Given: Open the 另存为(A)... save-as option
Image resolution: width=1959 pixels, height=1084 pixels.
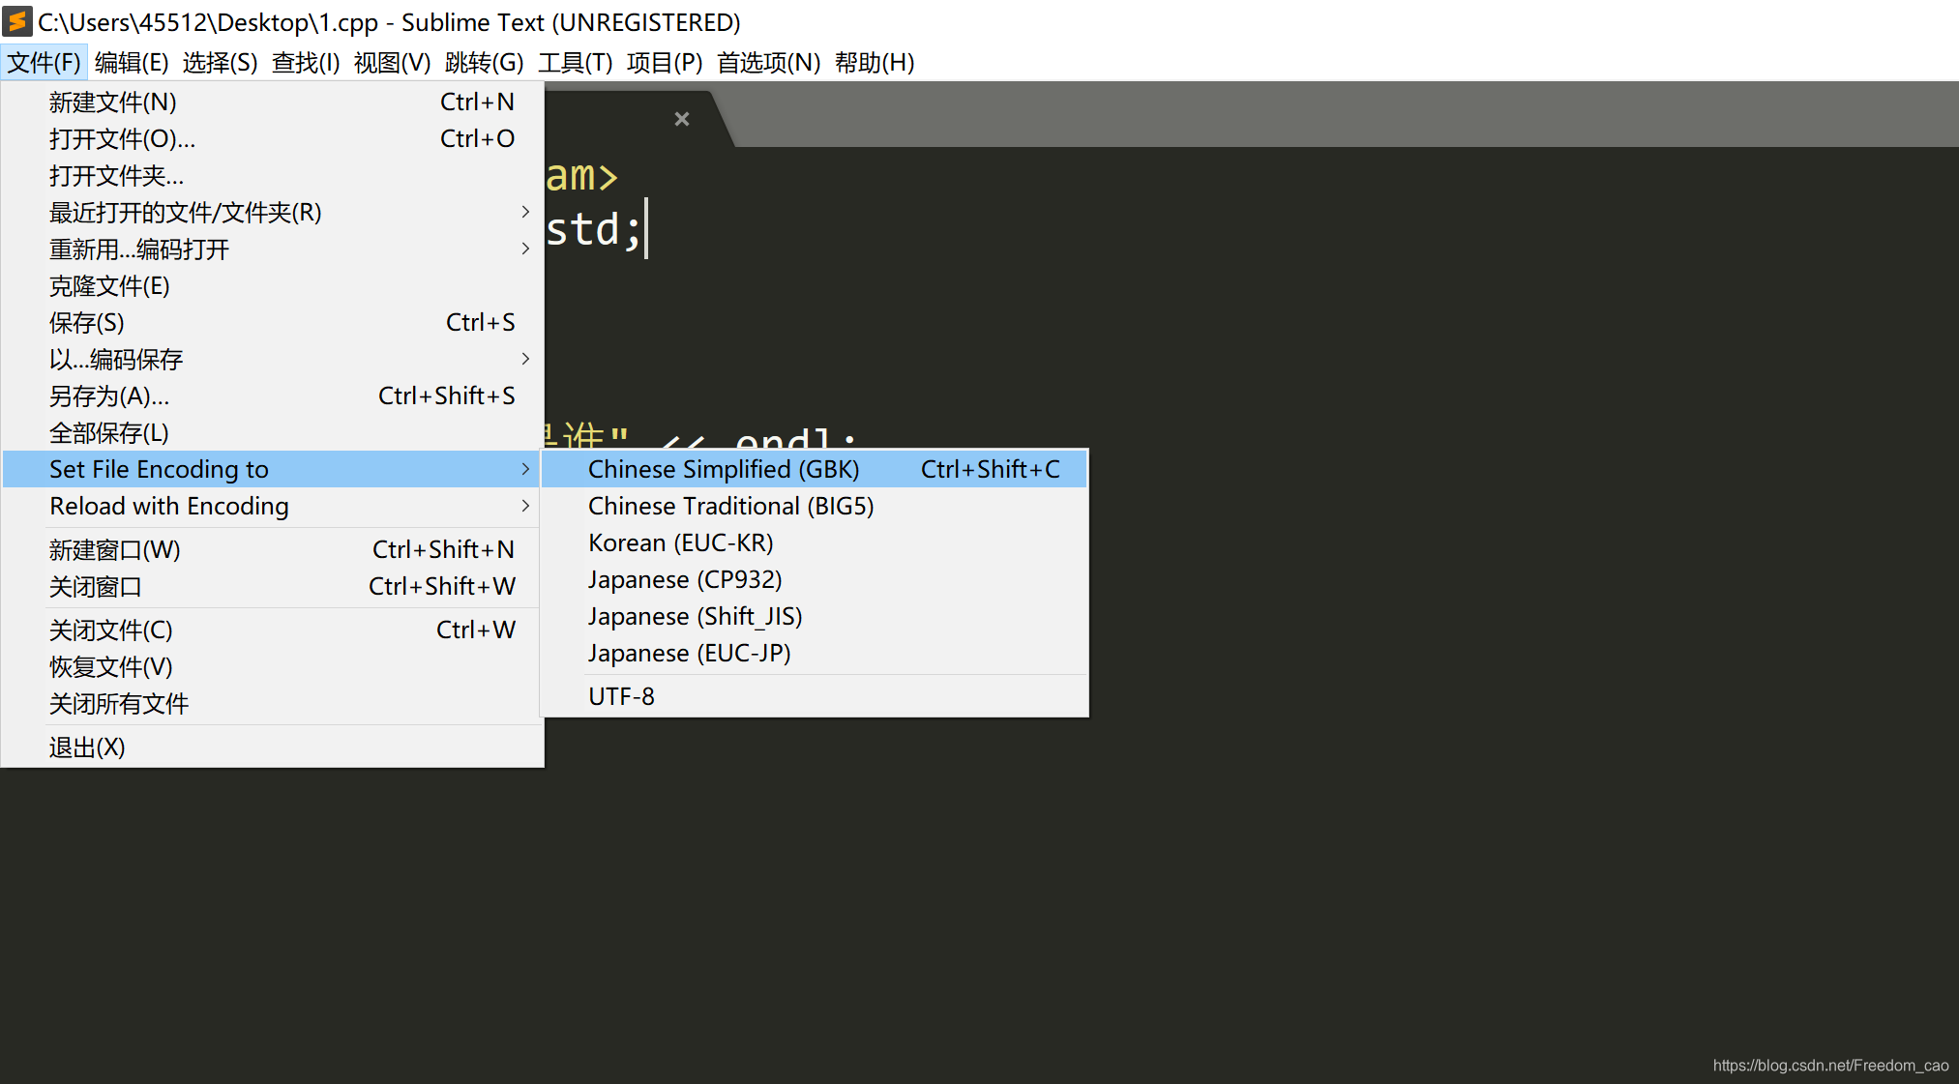Looking at the screenshot, I should click(109, 396).
